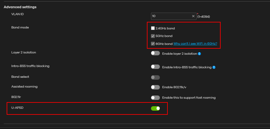Uncheck the 6GHz band checkbox
The width and height of the screenshot is (270, 129).
[153, 44]
